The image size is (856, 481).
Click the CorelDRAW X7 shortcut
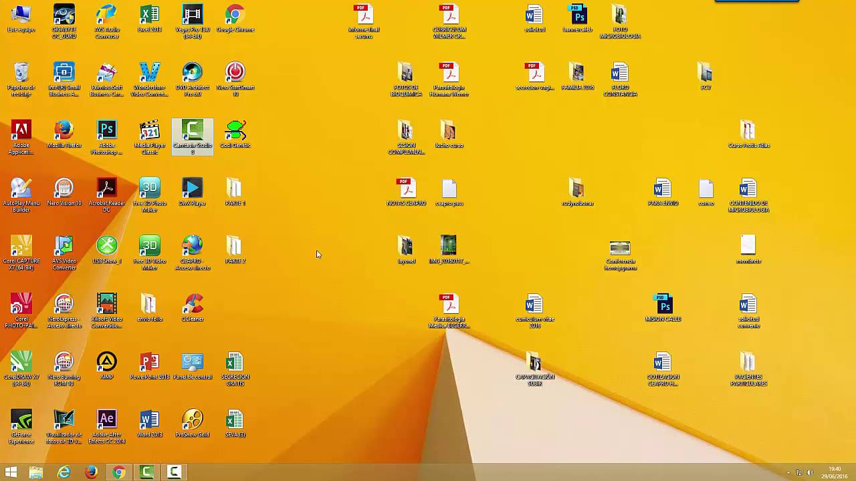[x=21, y=369]
